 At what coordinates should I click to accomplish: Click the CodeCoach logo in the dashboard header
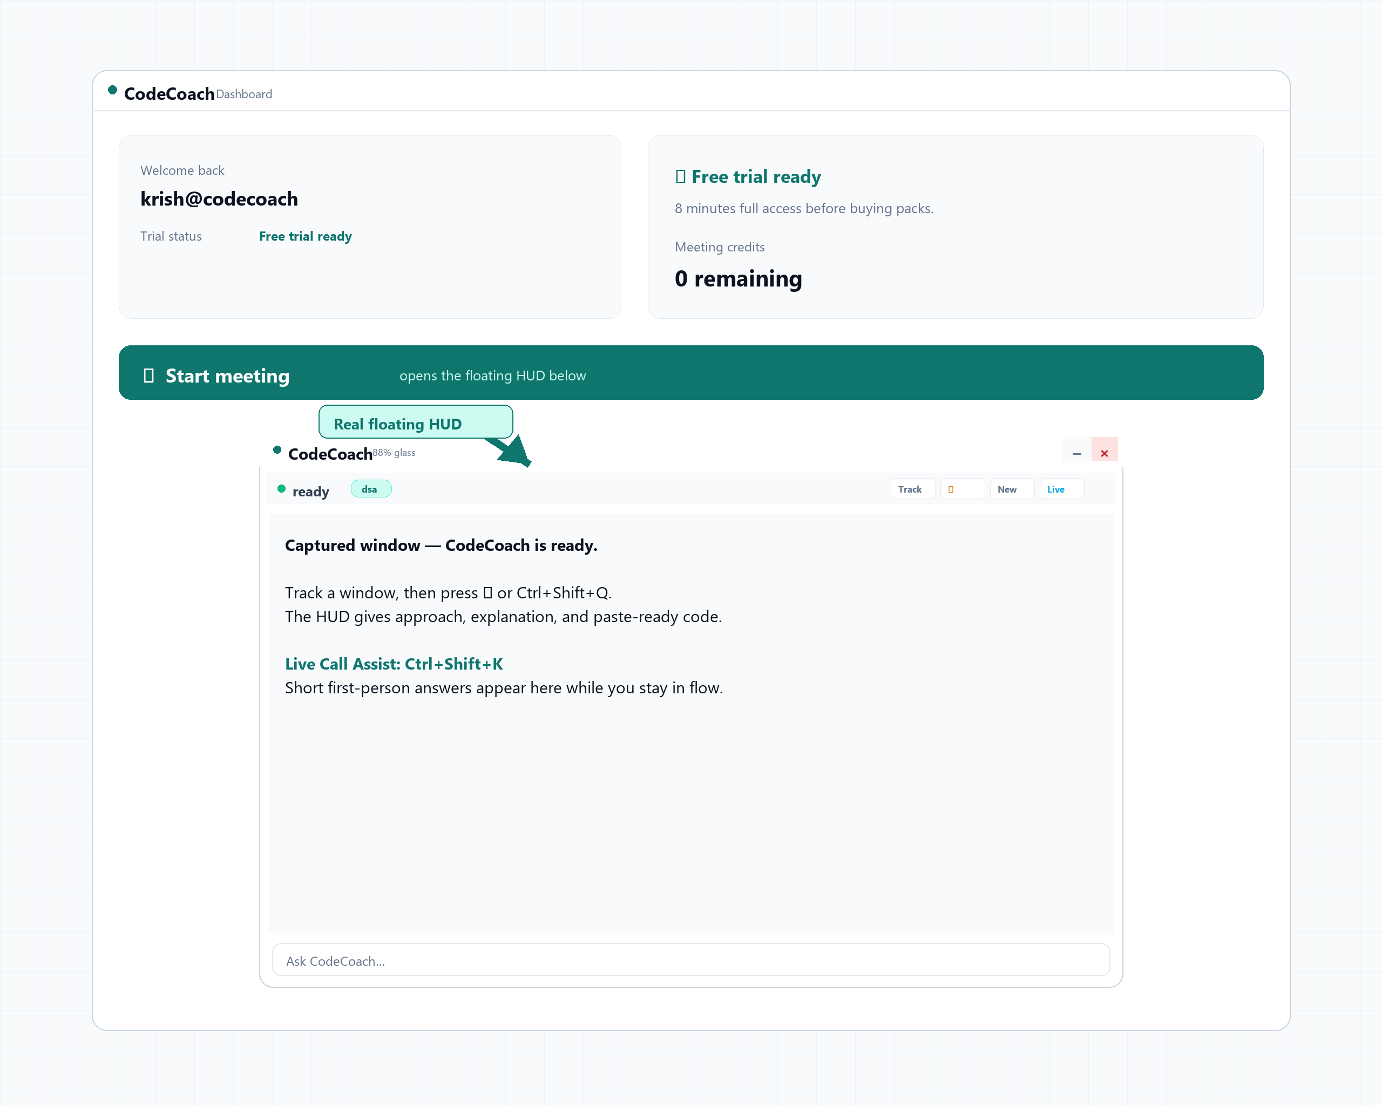point(168,93)
